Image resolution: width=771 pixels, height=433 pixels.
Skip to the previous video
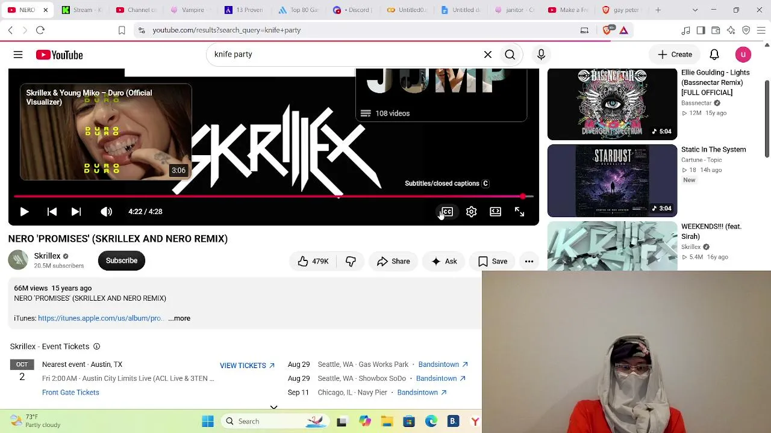tap(52, 212)
